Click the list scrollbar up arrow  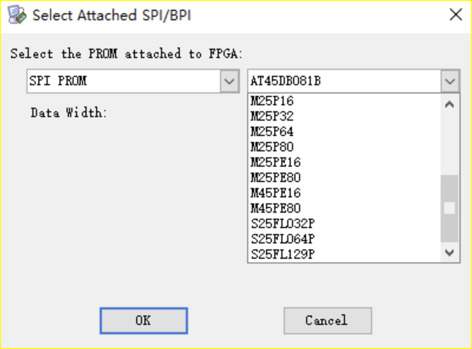tap(449, 105)
